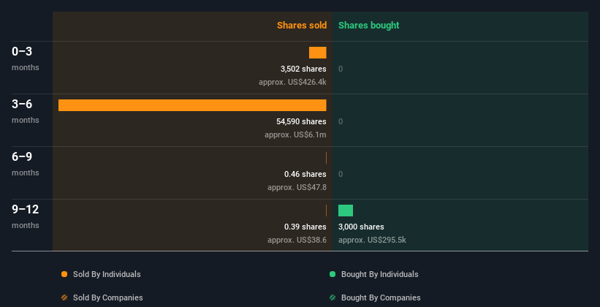Toggle the Bought By Individuals legend dot
The width and height of the screenshot is (600, 307).
tap(333, 274)
